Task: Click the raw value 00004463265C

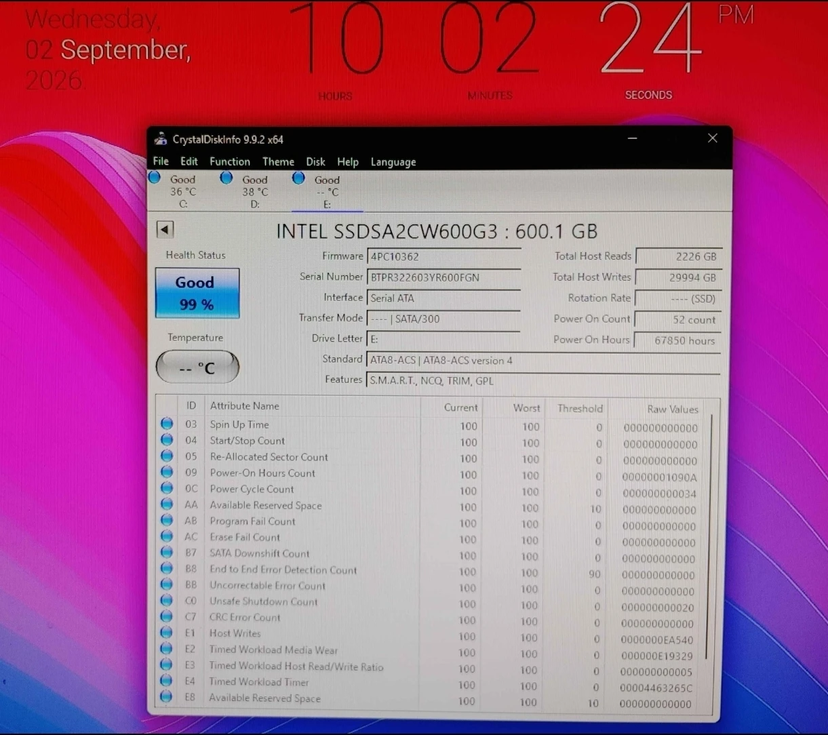Action: (656, 688)
